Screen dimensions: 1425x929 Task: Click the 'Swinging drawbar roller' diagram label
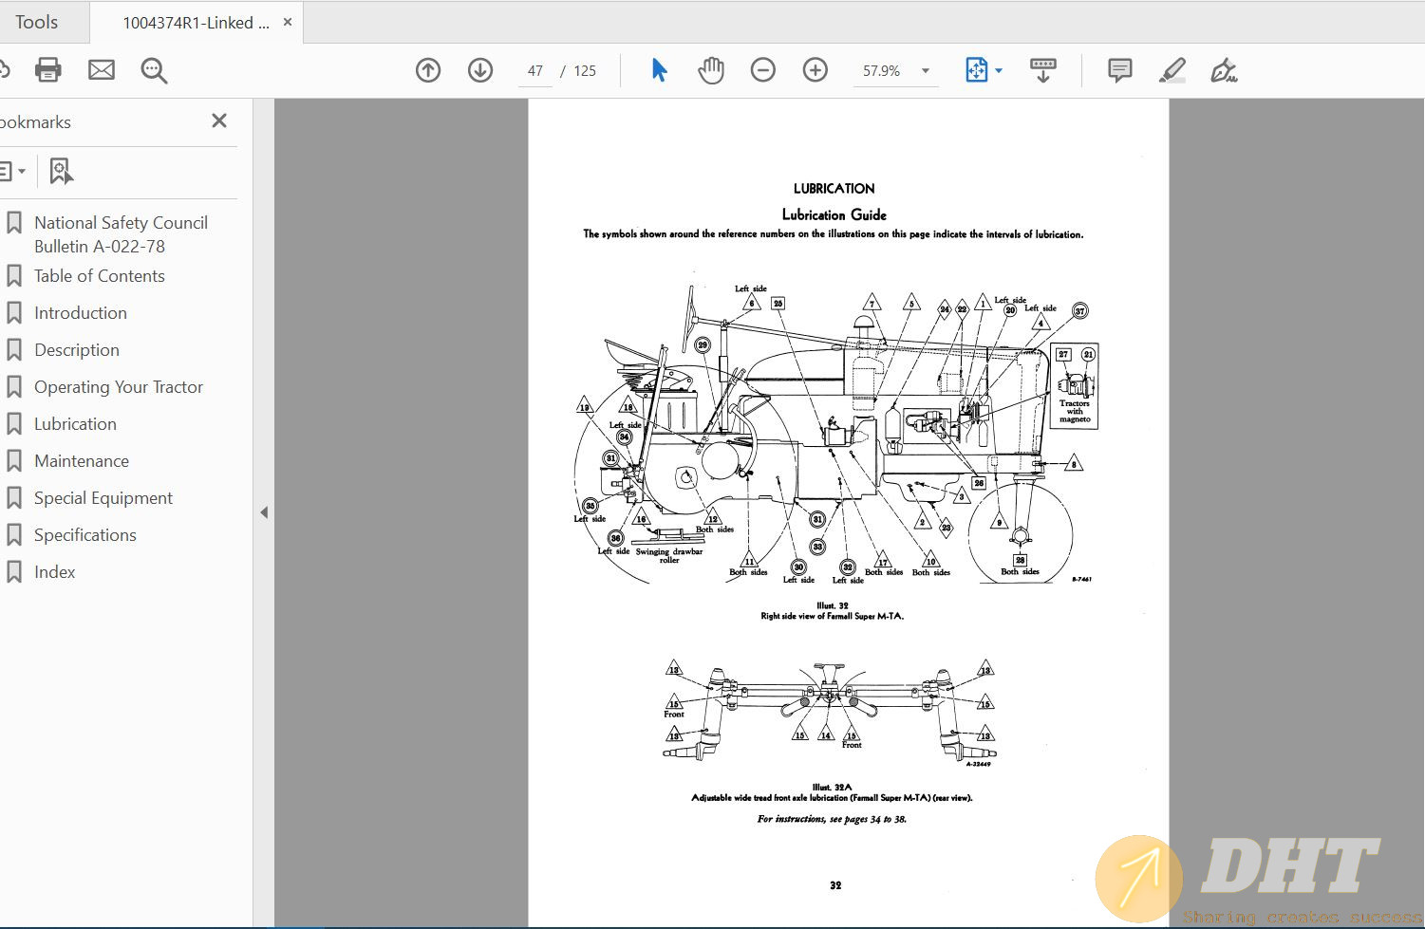click(x=669, y=555)
